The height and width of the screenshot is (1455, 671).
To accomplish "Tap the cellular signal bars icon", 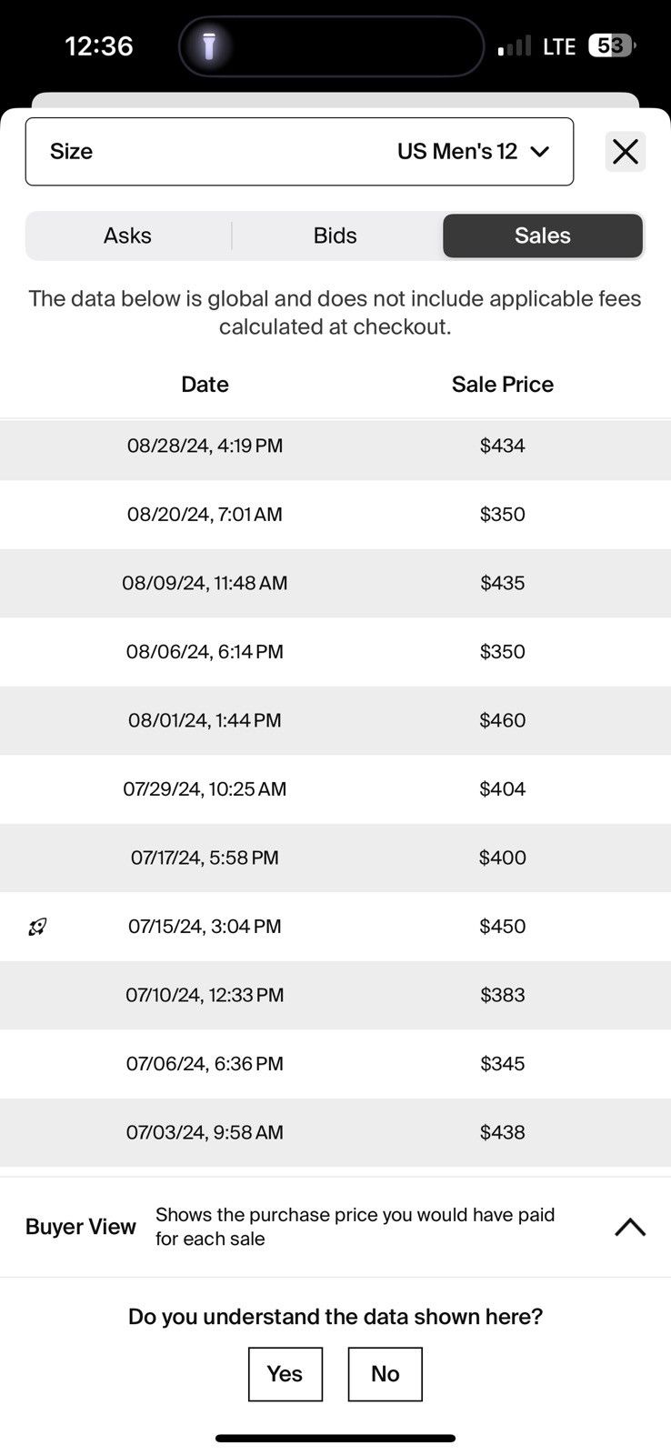I will pyautogui.click(x=514, y=45).
